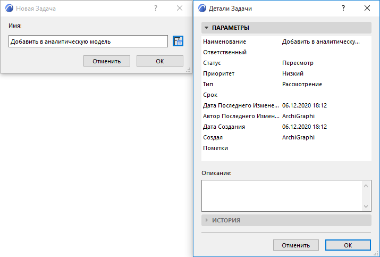
Task: Change type value Рассмотрение
Action: pos(302,84)
